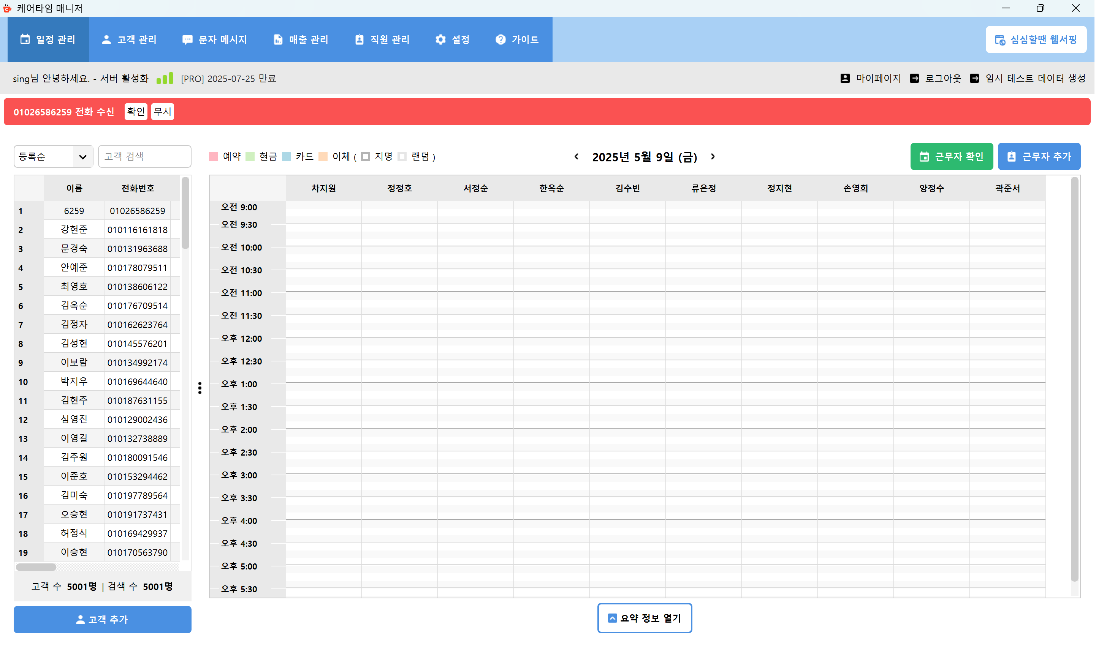Click the 마이페이지 profile icon
Screen dimensions: 1096x653
[x=846, y=78]
